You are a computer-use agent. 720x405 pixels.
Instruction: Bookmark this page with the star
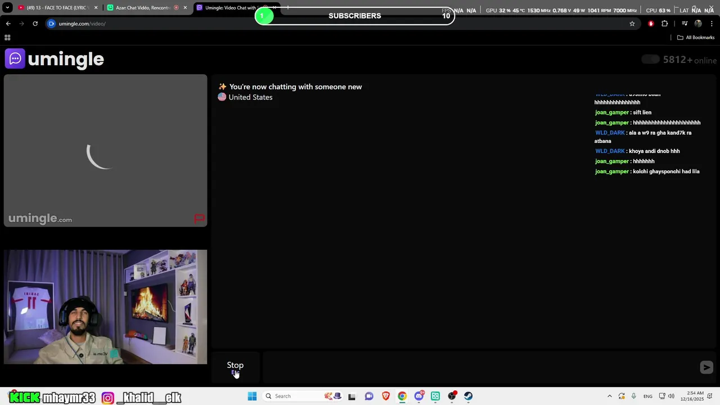tap(632, 24)
